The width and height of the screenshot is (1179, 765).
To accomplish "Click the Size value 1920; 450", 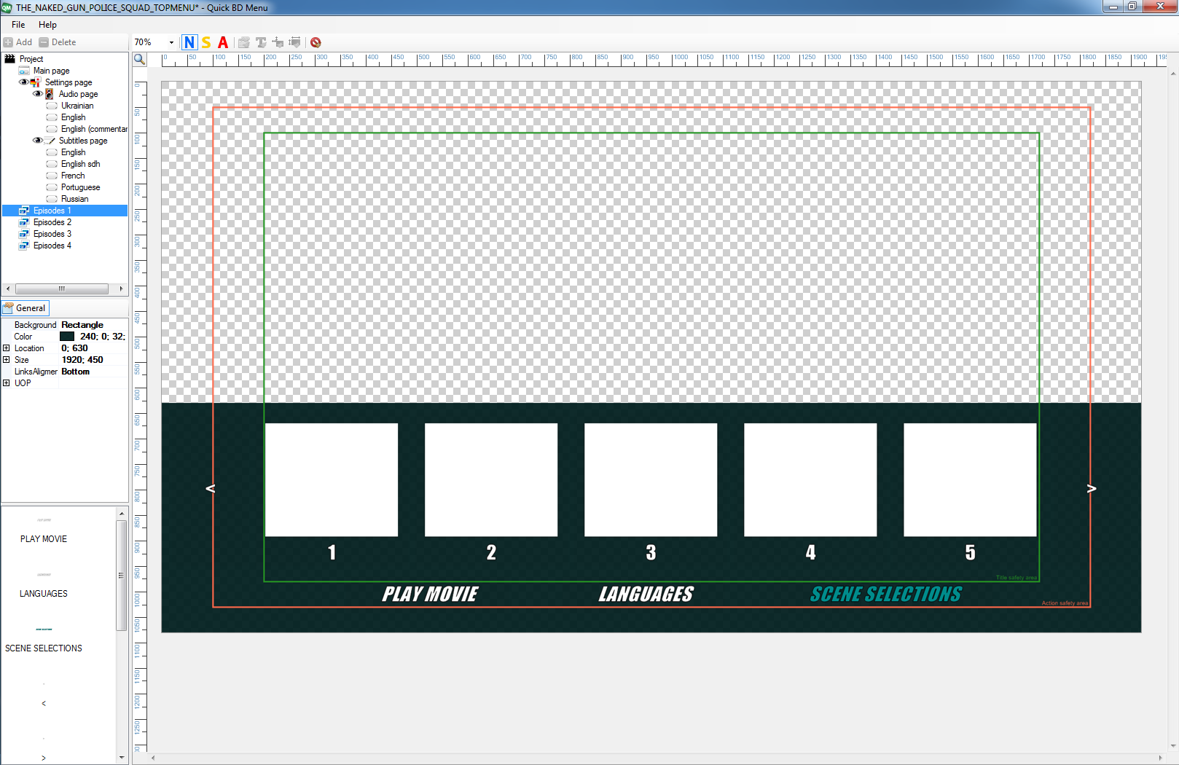I will pos(82,360).
